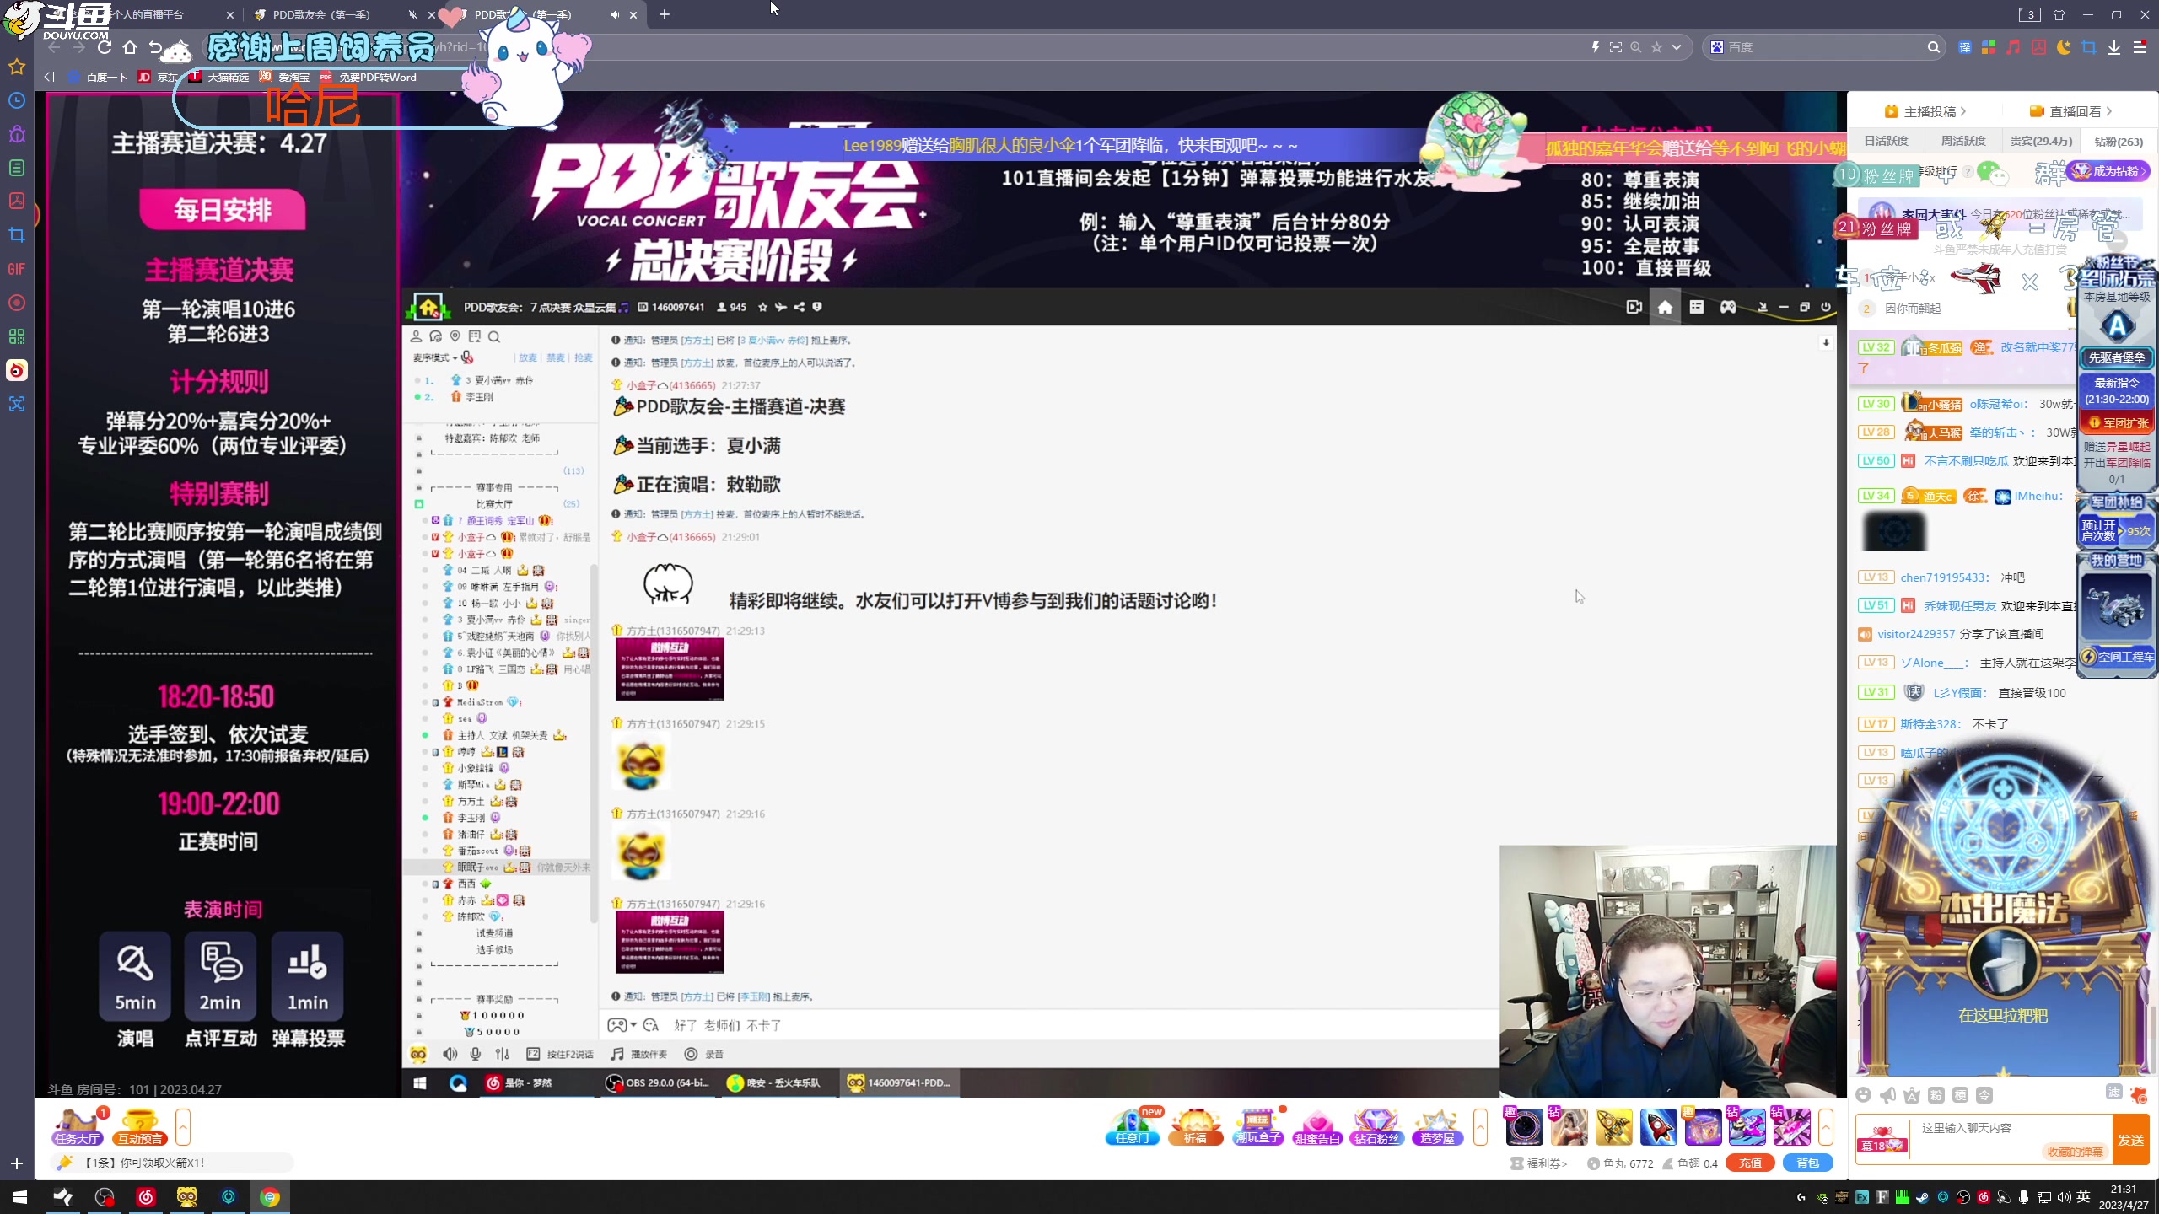
Task: Expand arrow beside 互动预言
Action: tap(183, 1127)
